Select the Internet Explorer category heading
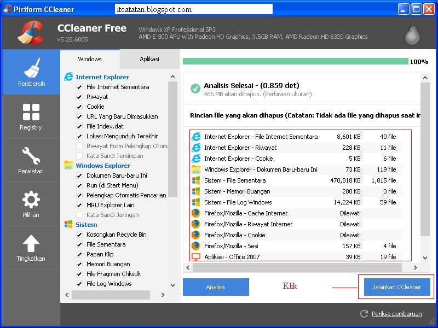The image size is (438, 328). (x=102, y=77)
